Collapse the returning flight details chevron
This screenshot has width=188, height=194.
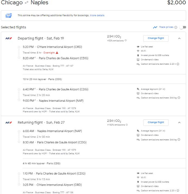click(x=179, y=122)
